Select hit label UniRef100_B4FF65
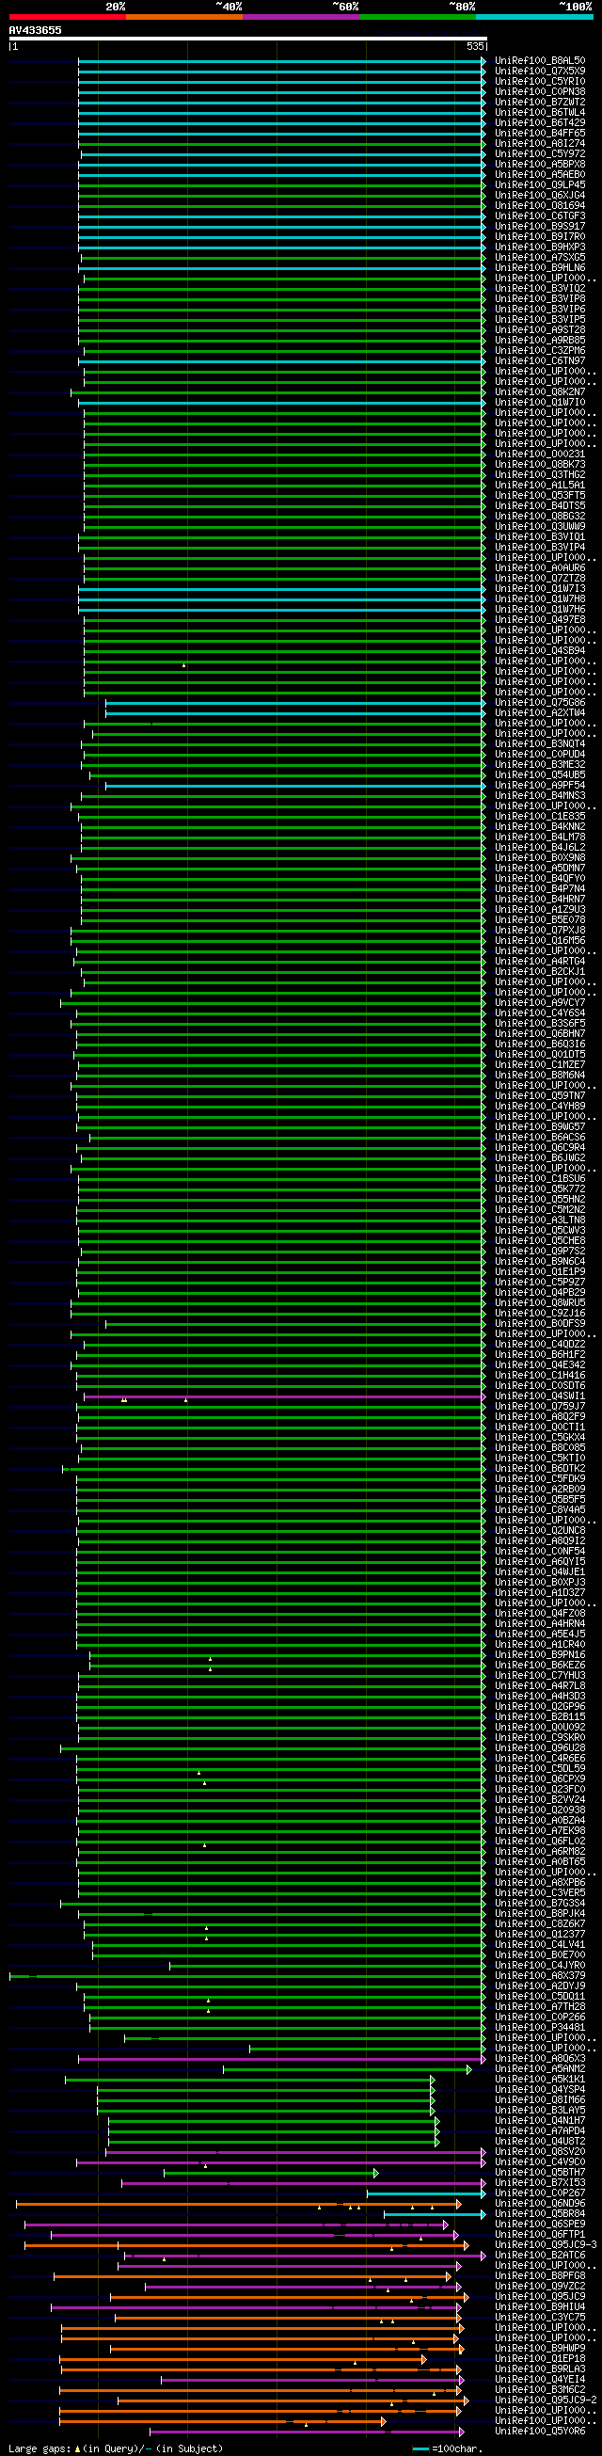Screen dimensions: 602x2456 tap(540, 134)
